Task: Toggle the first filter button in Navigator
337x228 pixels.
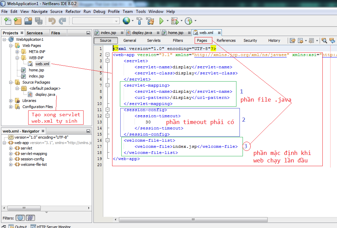Action: [21, 217]
